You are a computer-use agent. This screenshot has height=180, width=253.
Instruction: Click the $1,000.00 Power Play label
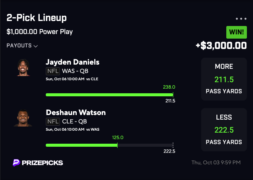click(40, 32)
